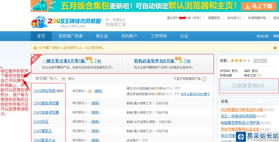
Task: Close the yellow income notice bar
Action: point(275,48)
